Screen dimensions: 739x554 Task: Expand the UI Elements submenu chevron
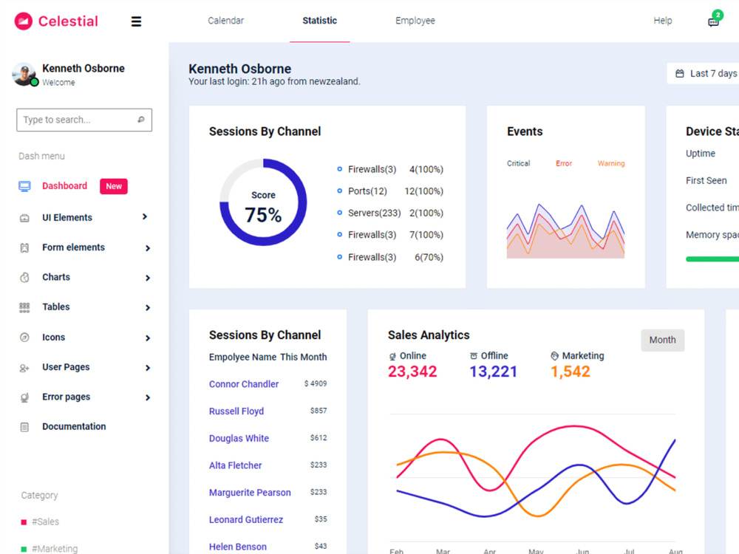(145, 216)
